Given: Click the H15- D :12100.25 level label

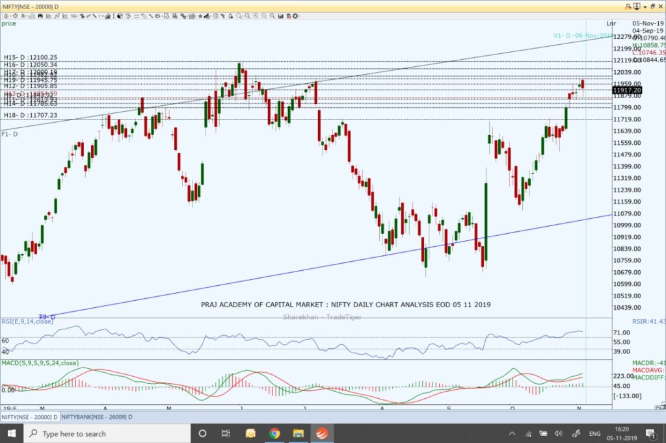Looking at the screenshot, I should pyautogui.click(x=30, y=57).
